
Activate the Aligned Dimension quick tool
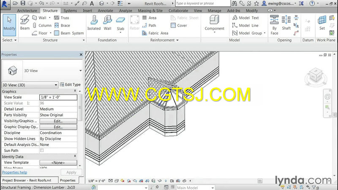pyautogui.click(x=77, y=3)
